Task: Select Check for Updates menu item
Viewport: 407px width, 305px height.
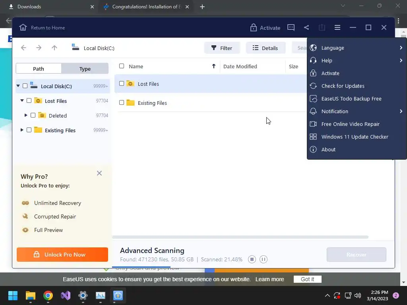Action: [357, 86]
